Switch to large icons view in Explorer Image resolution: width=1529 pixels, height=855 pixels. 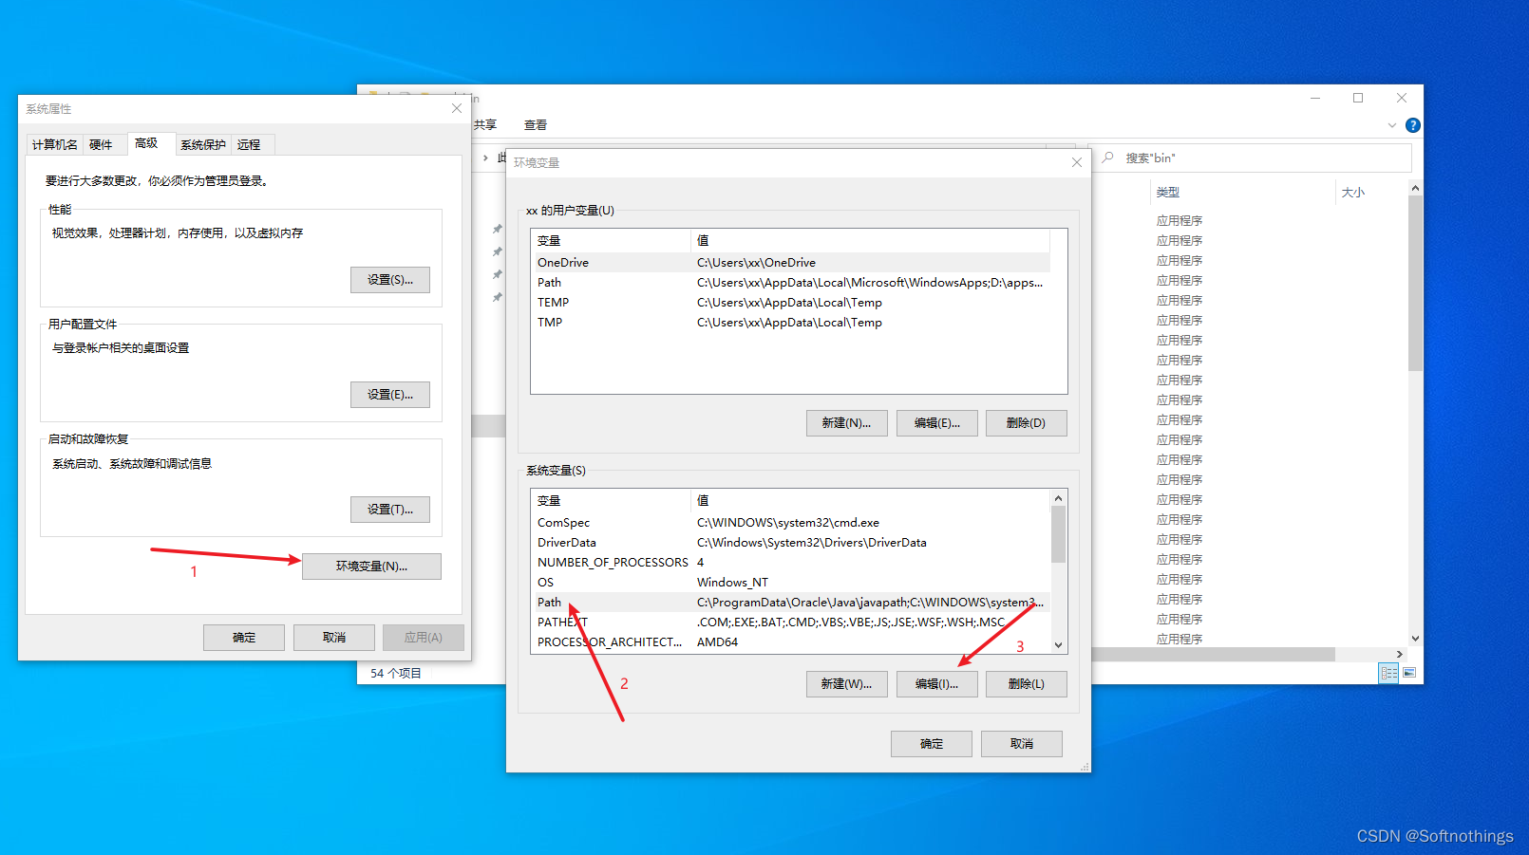(x=1409, y=673)
